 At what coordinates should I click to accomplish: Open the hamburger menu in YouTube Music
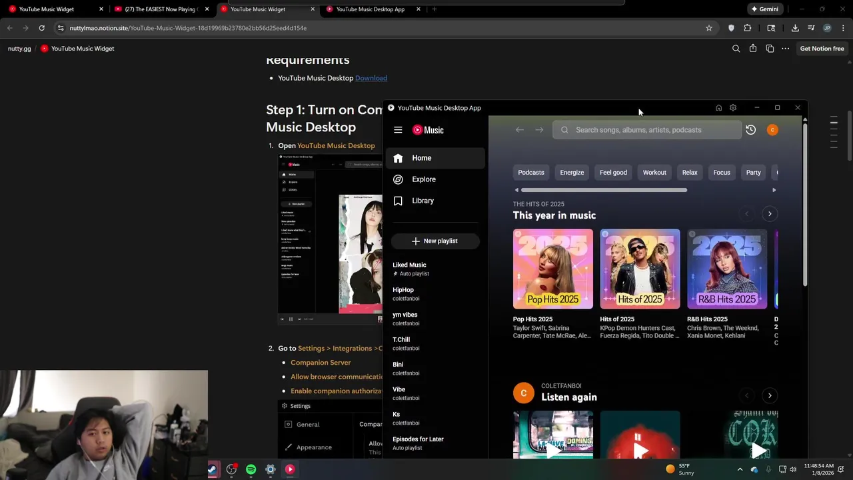point(398,130)
